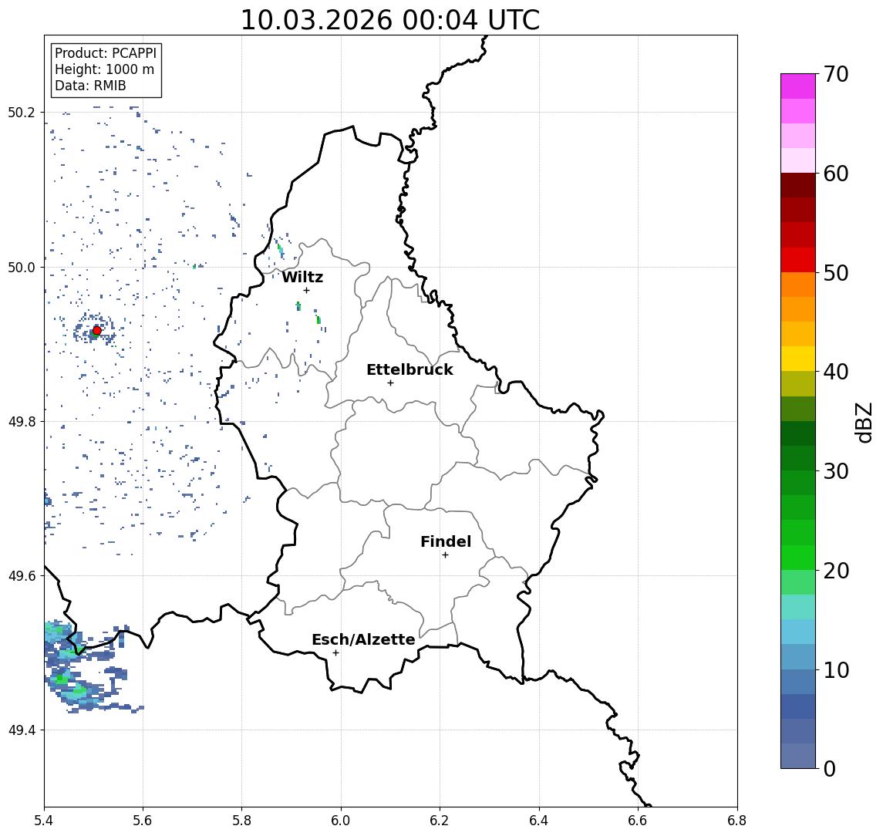Click the longitude axis label 6.4

(539, 821)
